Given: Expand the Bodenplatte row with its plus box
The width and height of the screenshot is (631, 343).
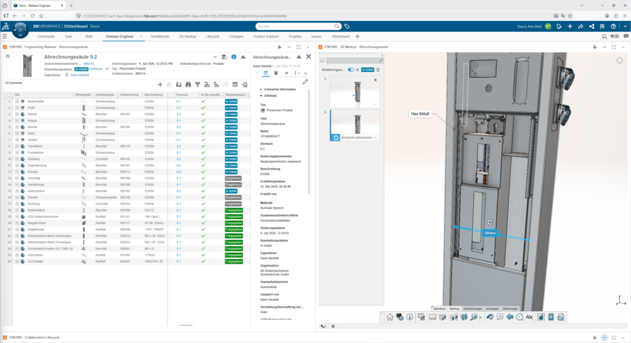Looking at the screenshot, I should 17,102.
